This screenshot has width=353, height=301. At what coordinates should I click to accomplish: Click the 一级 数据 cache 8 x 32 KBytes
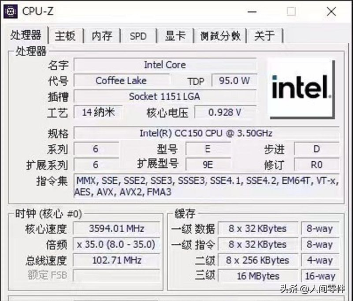(x=258, y=229)
